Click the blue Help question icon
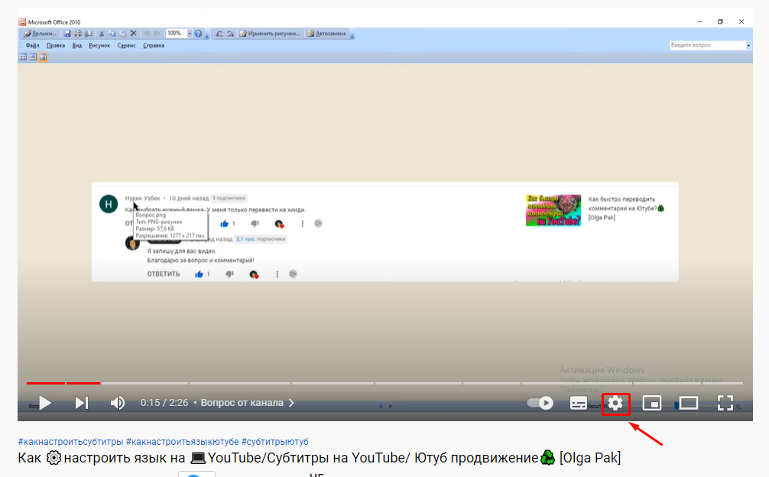The width and height of the screenshot is (769, 477). [x=198, y=34]
